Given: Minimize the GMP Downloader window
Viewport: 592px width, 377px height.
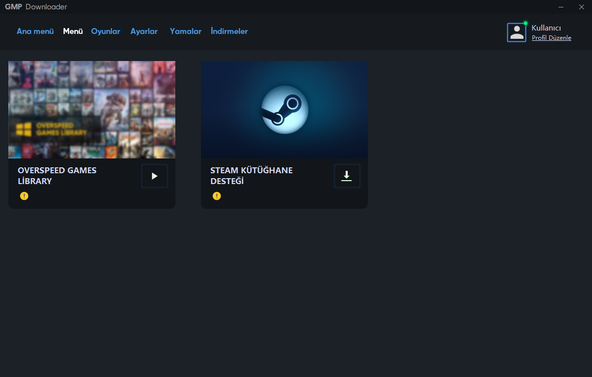Looking at the screenshot, I should tap(561, 7).
